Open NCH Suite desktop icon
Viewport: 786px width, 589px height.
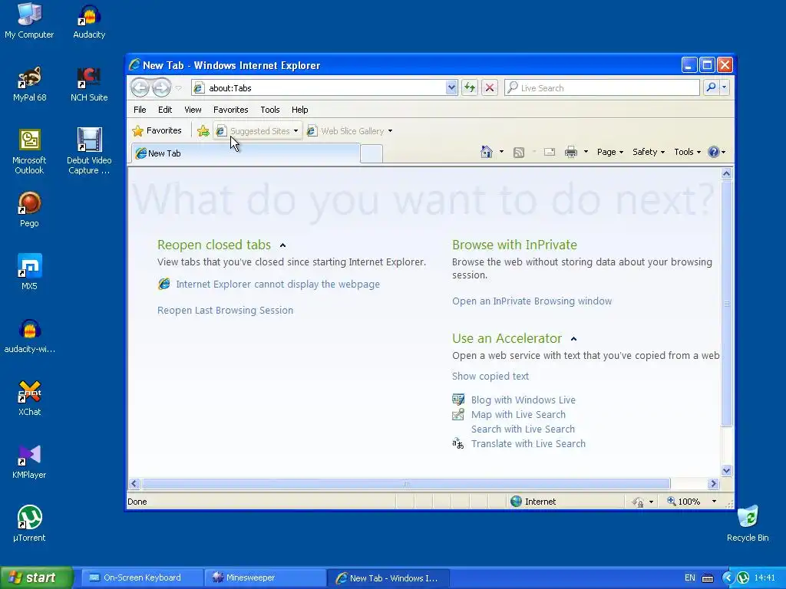[89, 84]
